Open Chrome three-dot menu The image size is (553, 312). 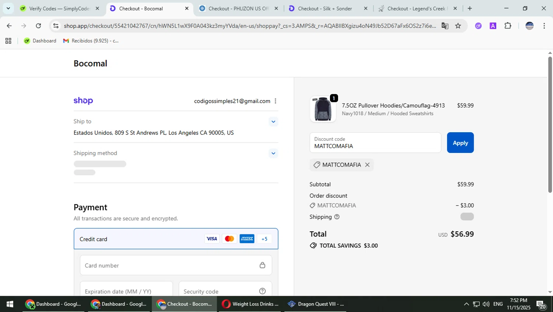(x=544, y=26)
